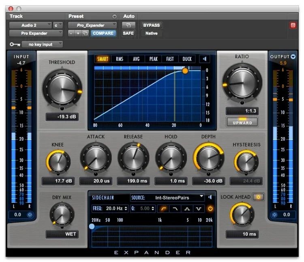
Task: Open the insert position c dropdown
Action: (x=58, y=25)
